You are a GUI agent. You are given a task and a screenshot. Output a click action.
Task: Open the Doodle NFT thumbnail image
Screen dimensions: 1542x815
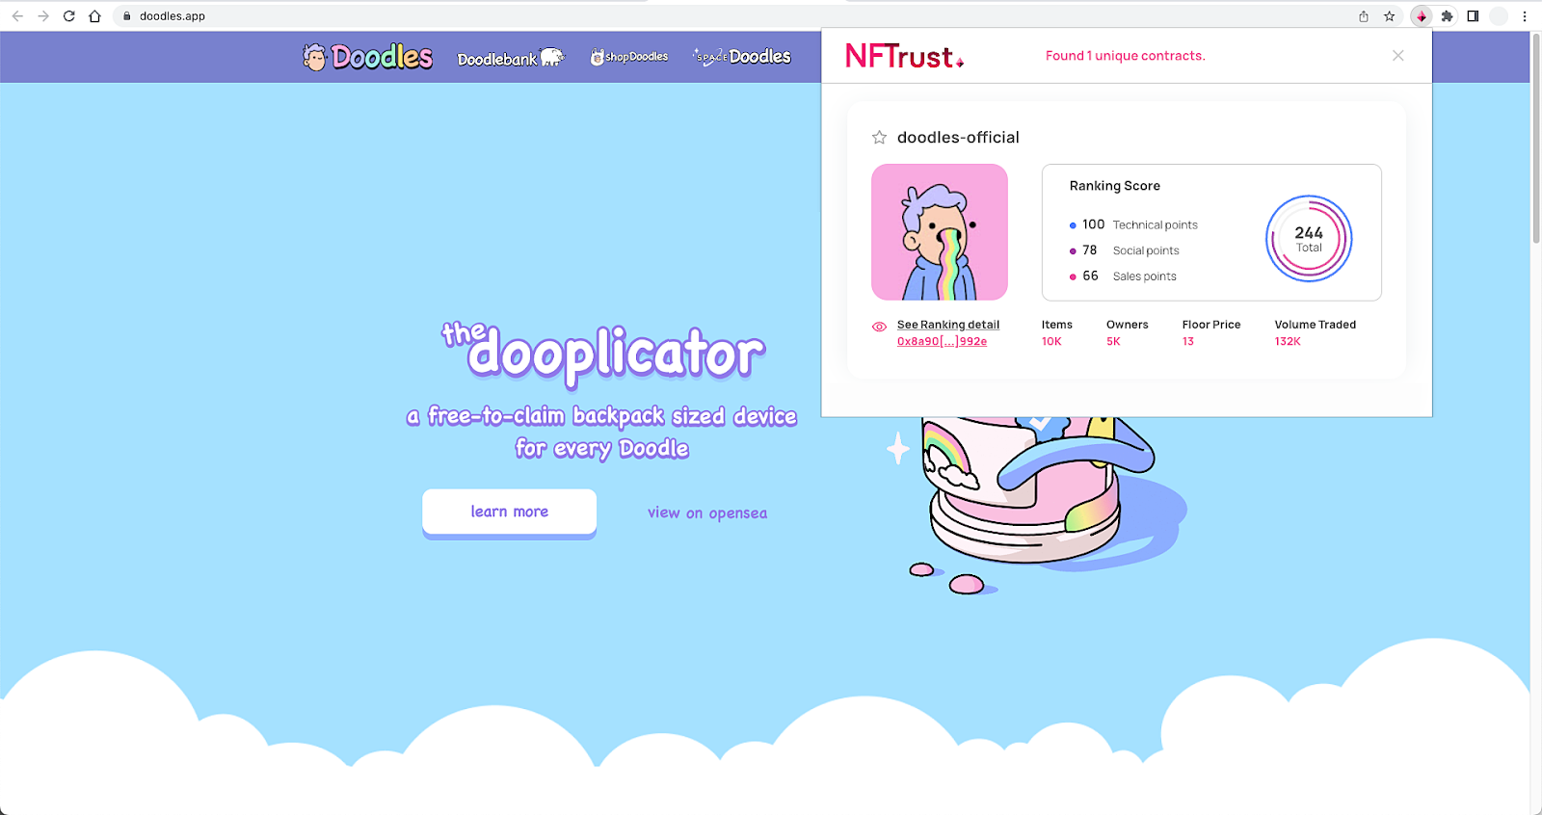(940, 232)
